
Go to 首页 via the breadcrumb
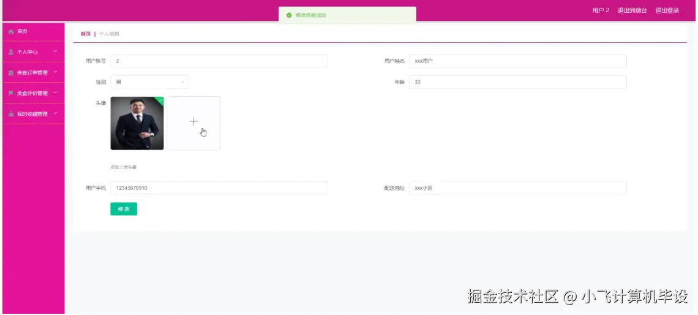click(86, 34)
